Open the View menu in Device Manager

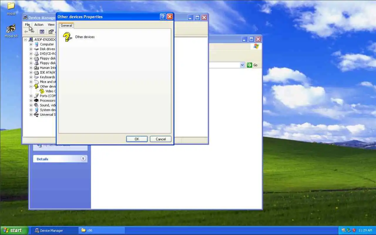(51, 25)
